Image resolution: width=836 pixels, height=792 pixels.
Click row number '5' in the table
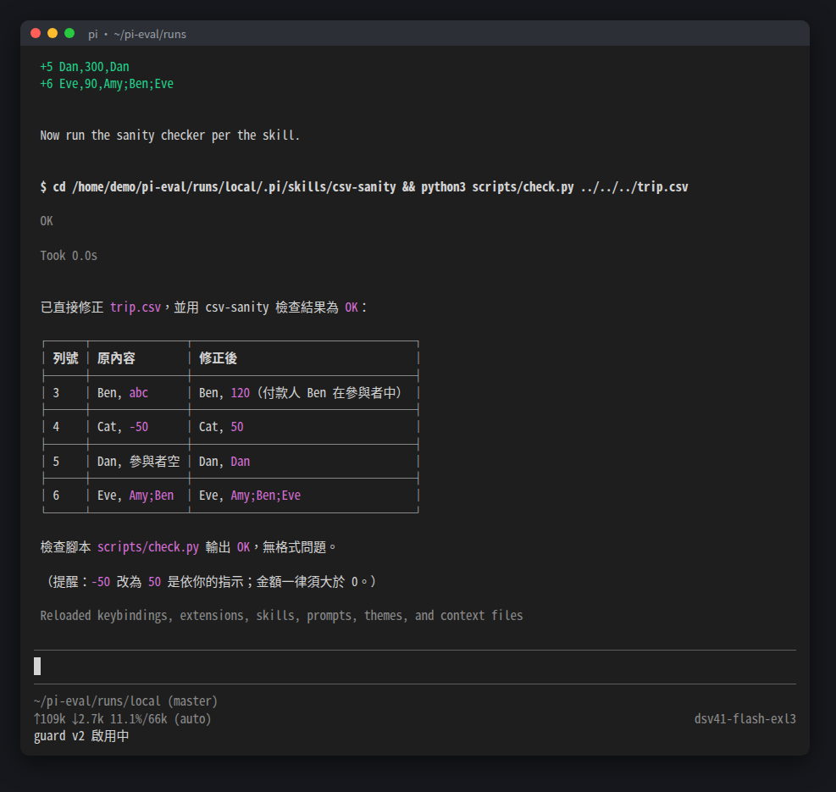tap(56, 462)
